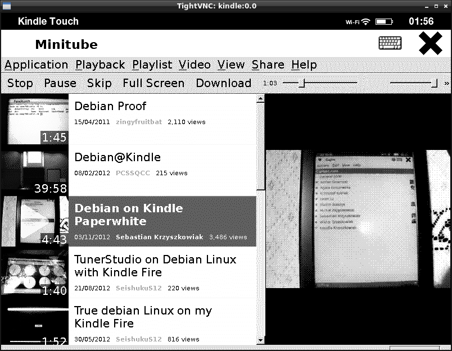
Task: Open the PCSSQCC channel link
Action: [133, 173]
